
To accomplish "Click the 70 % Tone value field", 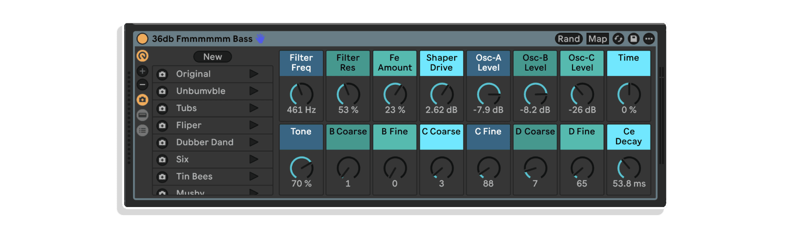I will point(302,184).
